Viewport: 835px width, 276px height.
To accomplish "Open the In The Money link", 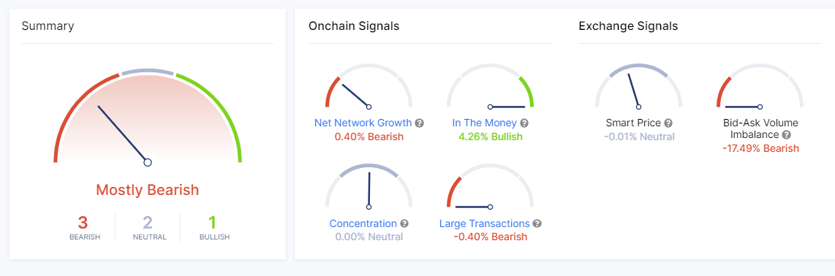I will tap(485, 123).
